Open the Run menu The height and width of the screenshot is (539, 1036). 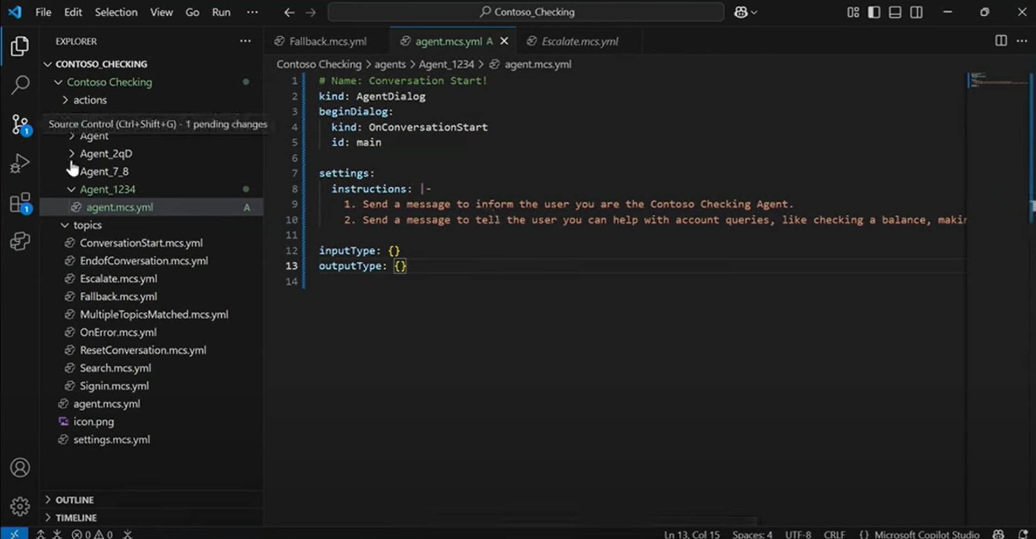[221, 12]
